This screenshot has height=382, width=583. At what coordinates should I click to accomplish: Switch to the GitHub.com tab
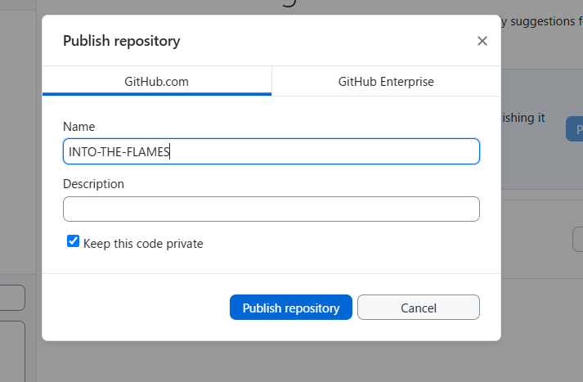click(x=157, y=81)
